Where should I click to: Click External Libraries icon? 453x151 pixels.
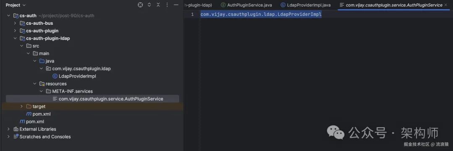tap(16, 129)
